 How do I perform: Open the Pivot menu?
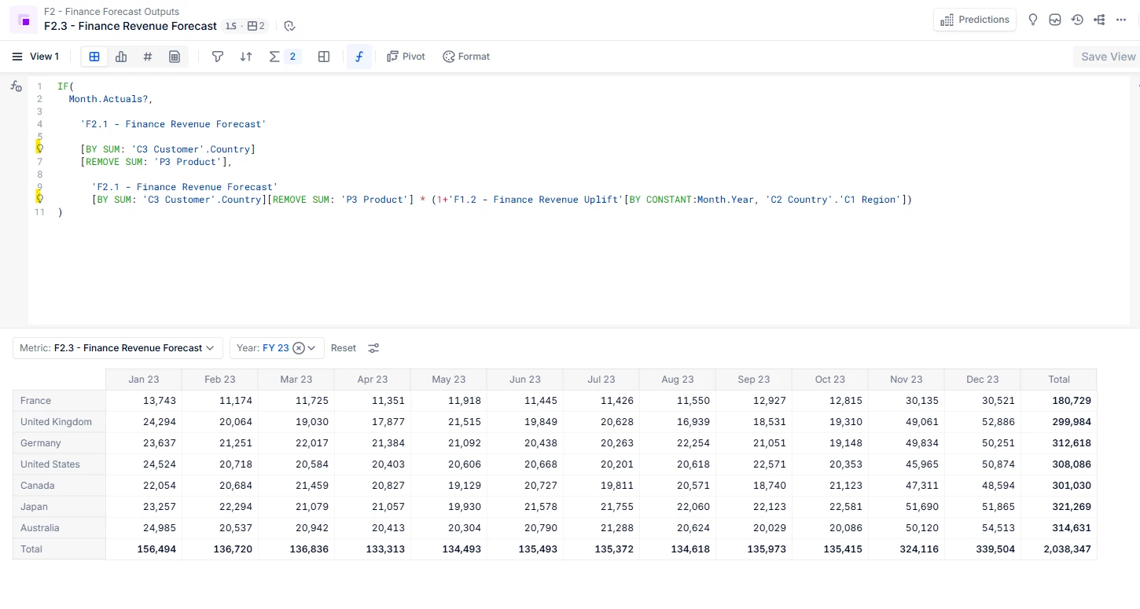406,57
